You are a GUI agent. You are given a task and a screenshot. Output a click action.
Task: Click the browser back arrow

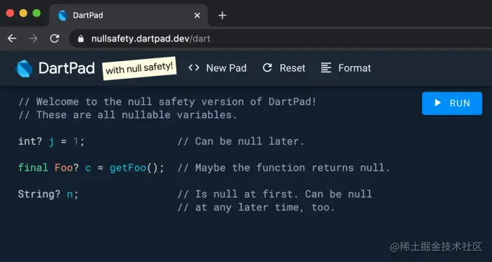pos(12,39)
